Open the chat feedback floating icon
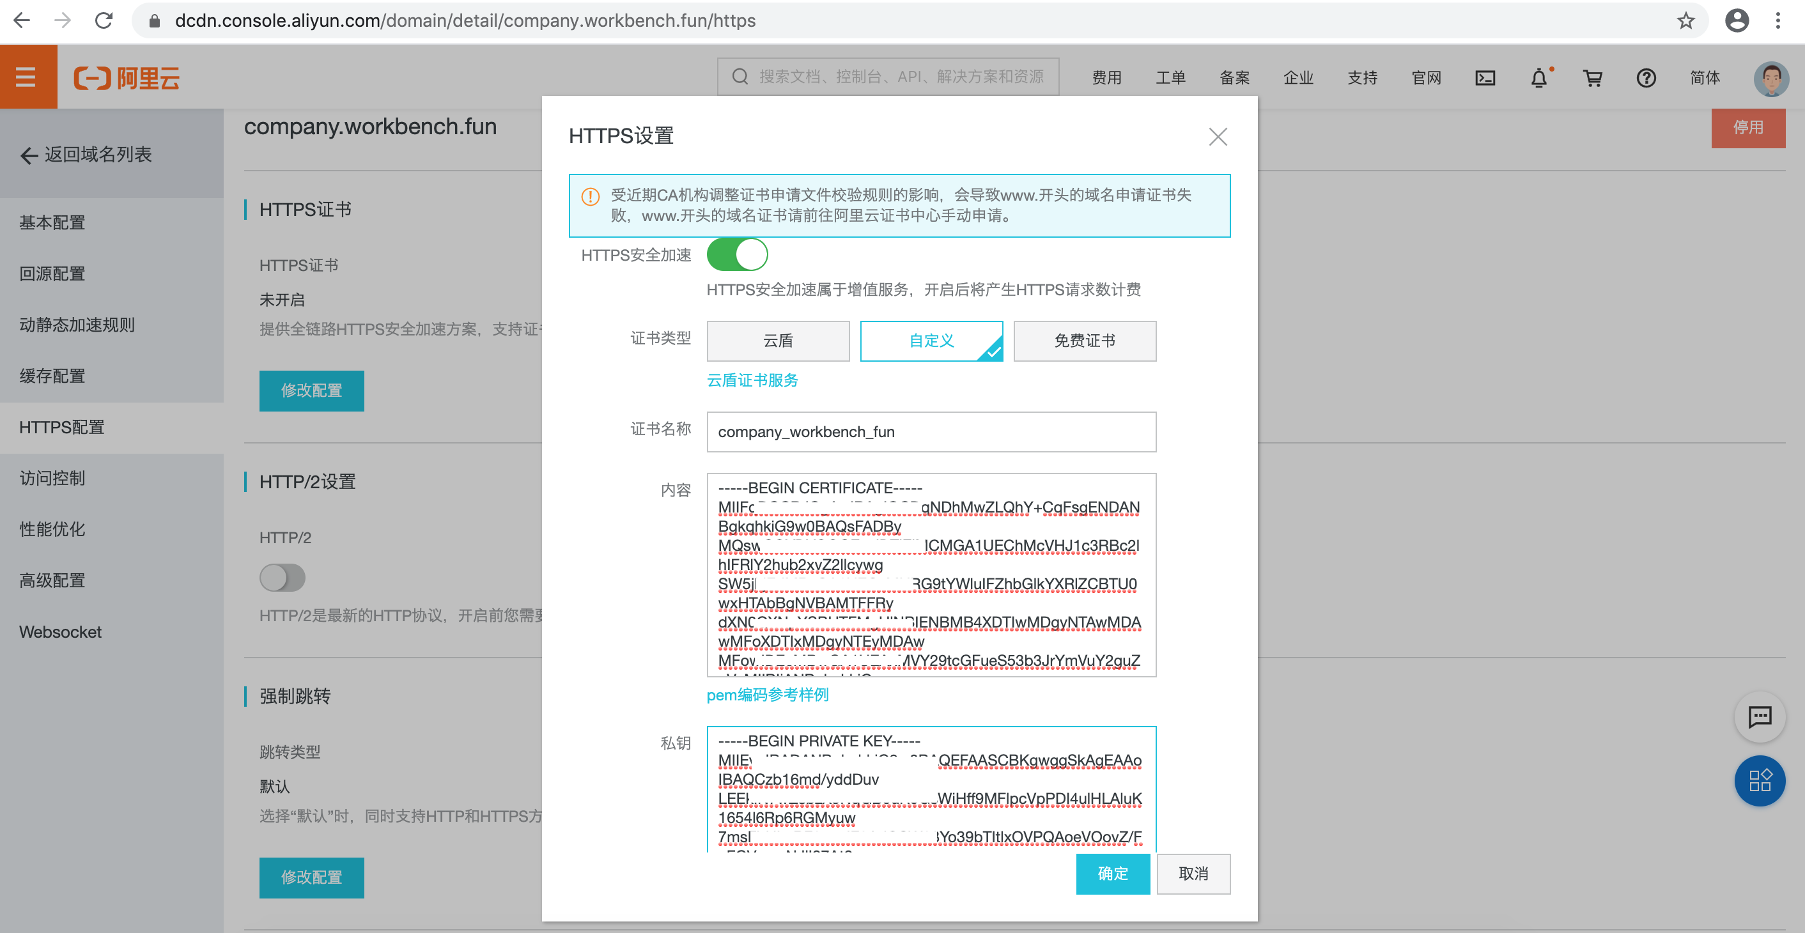The height and width of the screenshot is (933, 1805). click(1760, 716)
